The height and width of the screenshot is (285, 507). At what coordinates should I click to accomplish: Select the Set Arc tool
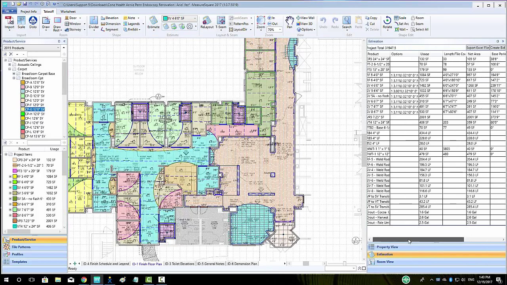coord(401,24)
